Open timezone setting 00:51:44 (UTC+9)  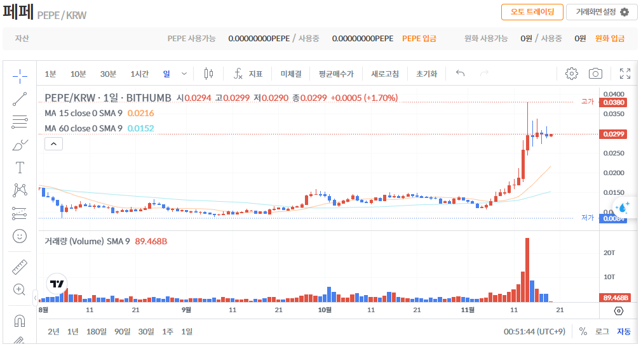pos(534,331)
